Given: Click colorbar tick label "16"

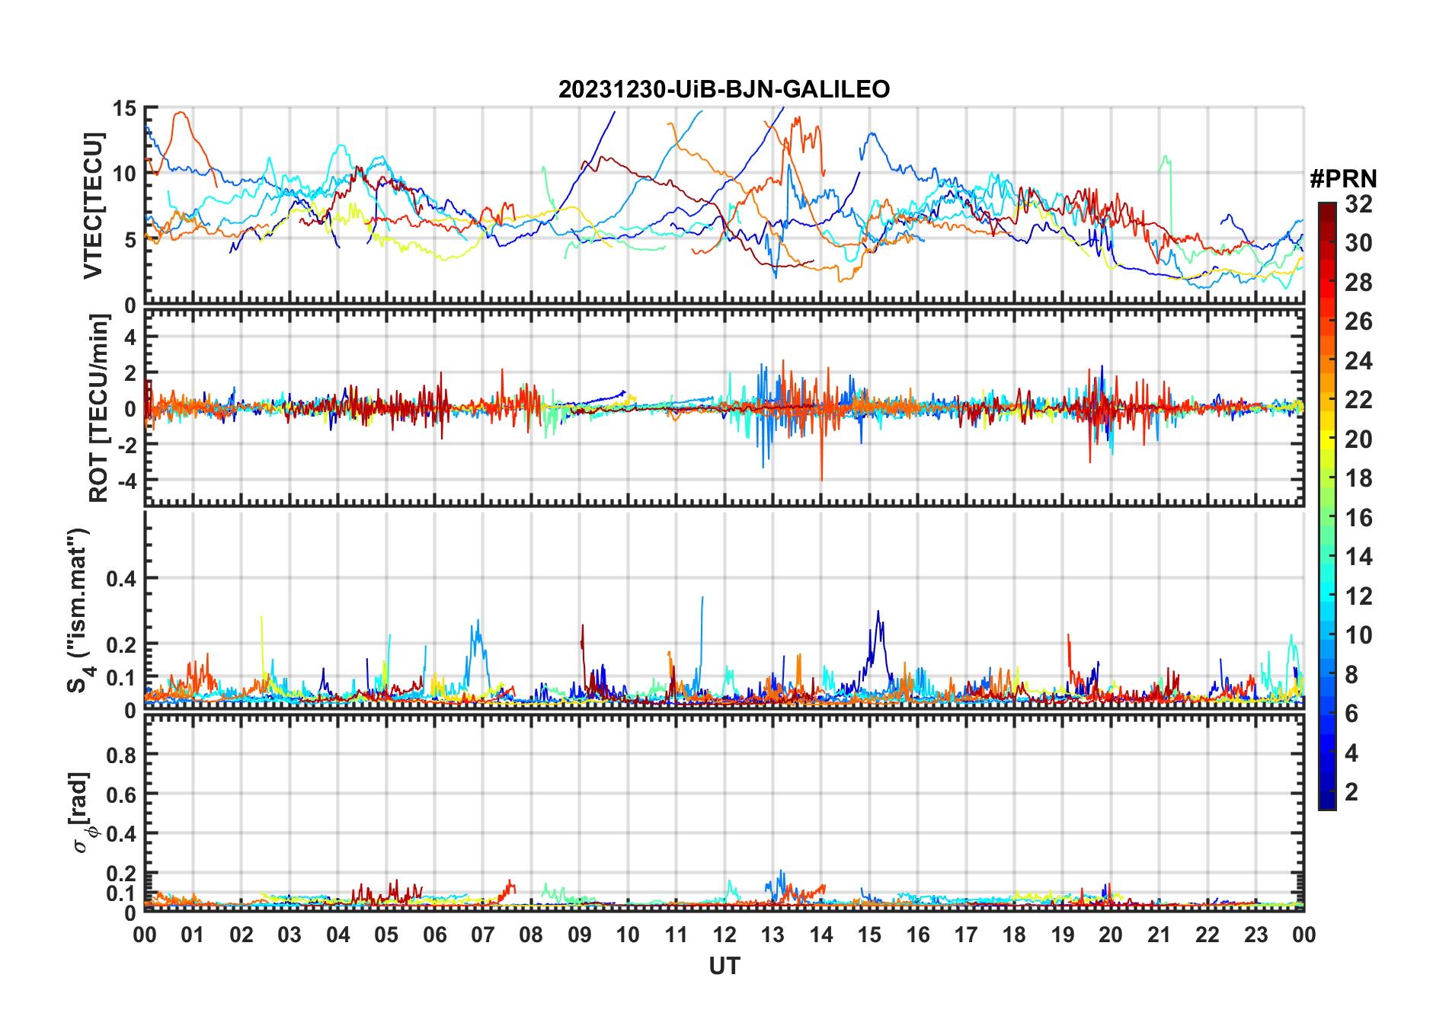Looking at the screenshot, I should coord(1358,518).
